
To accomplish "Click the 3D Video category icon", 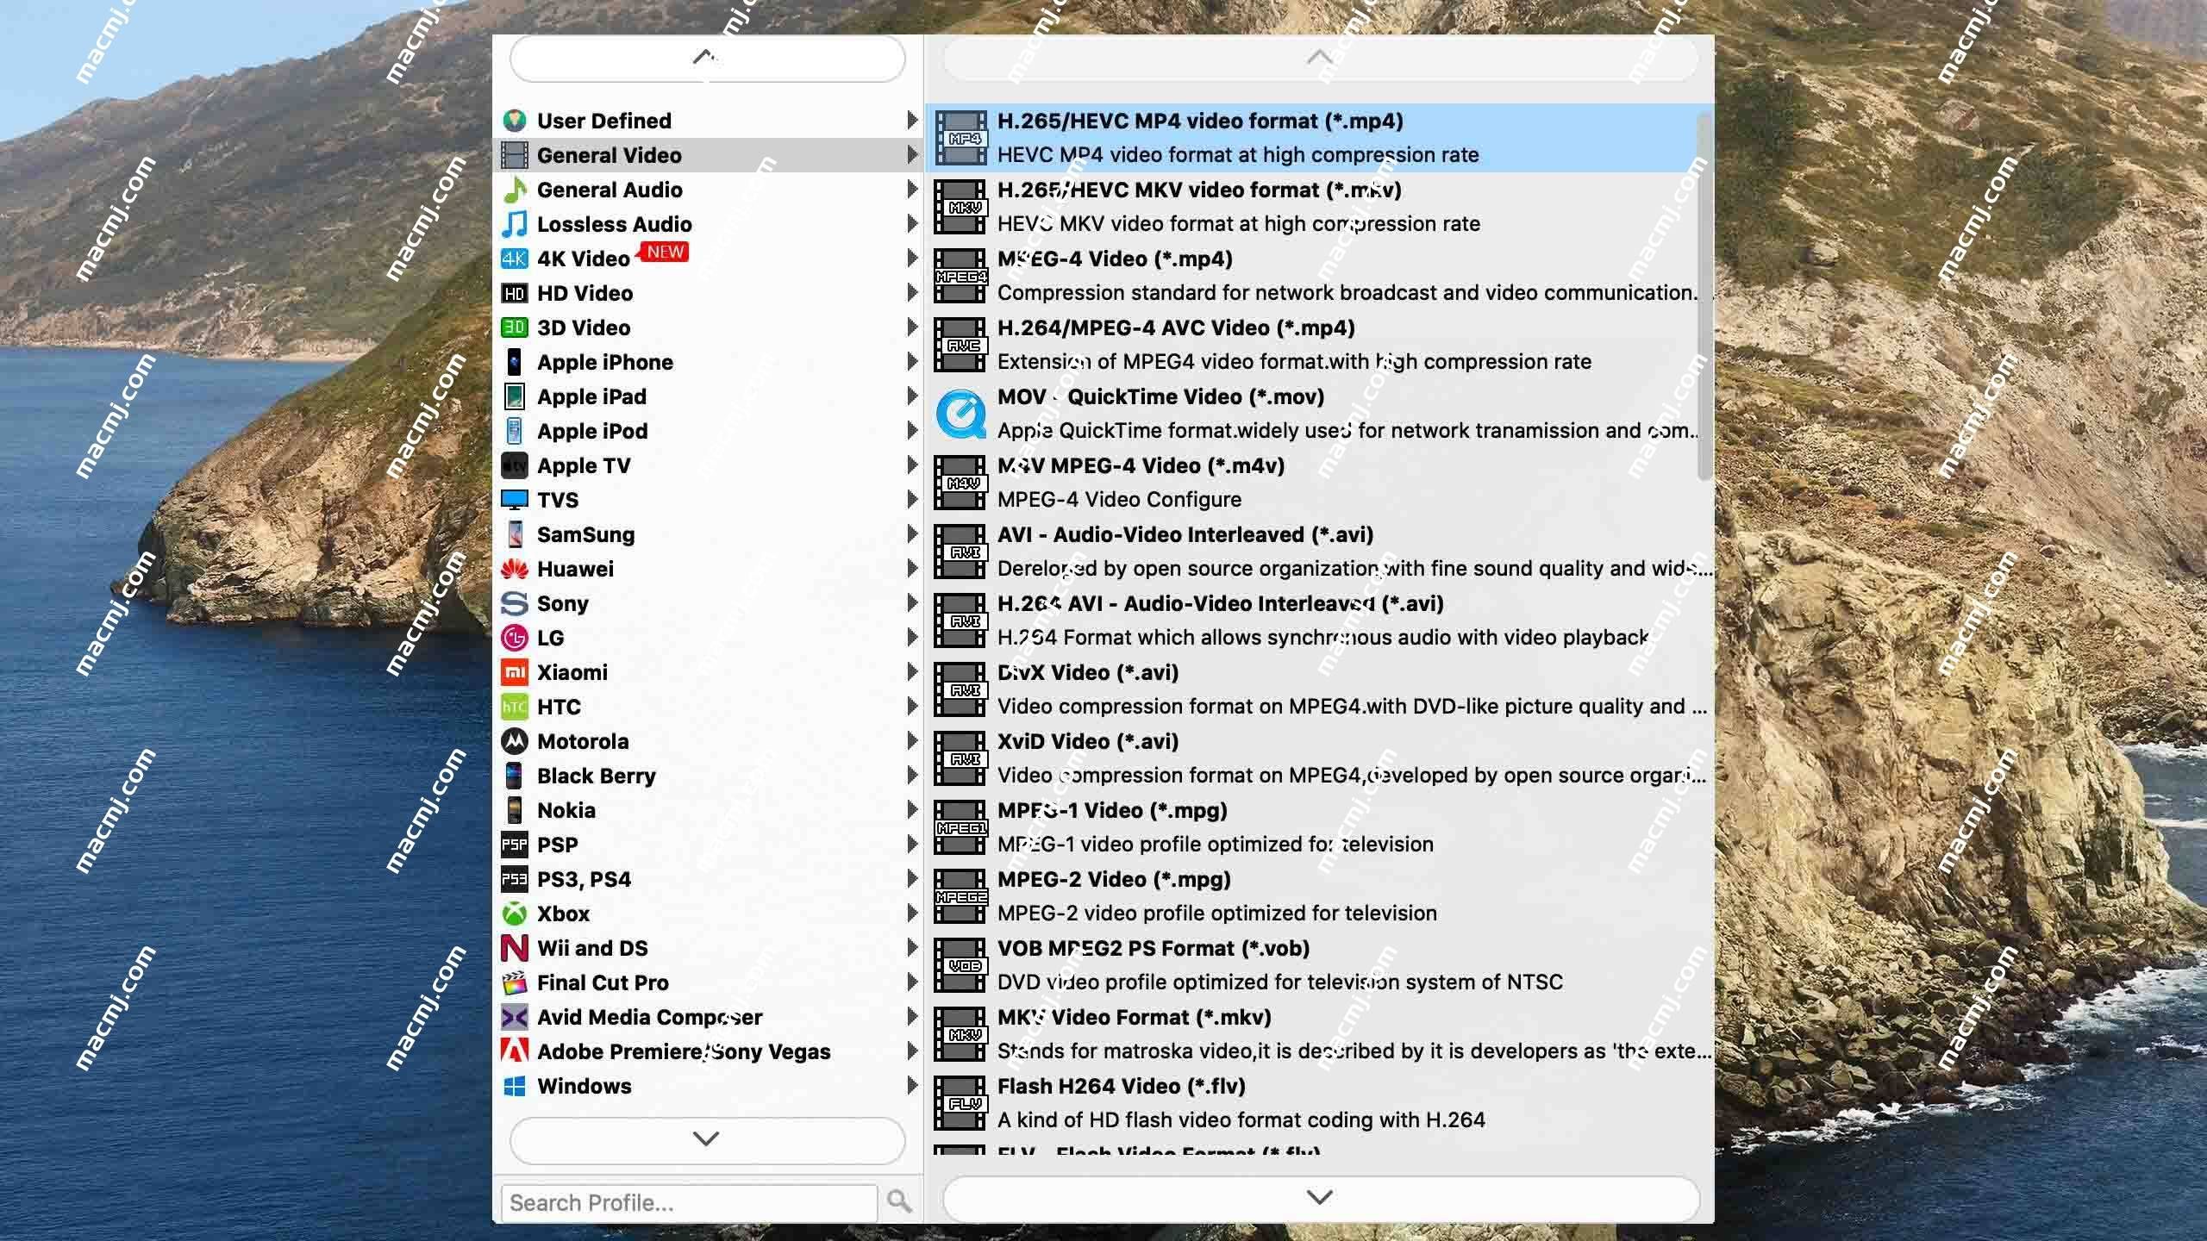I will click(x=515, y=327).
